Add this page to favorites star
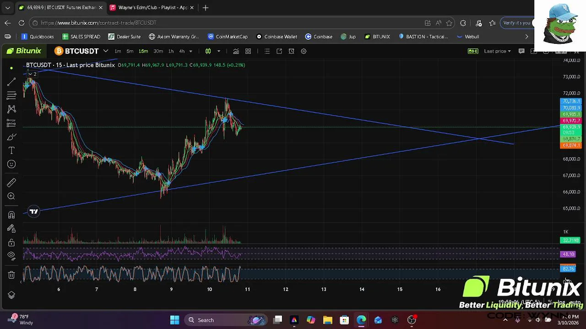Image resolution: width=586 pixels, height=329 pixels. [x=449, y=23]
